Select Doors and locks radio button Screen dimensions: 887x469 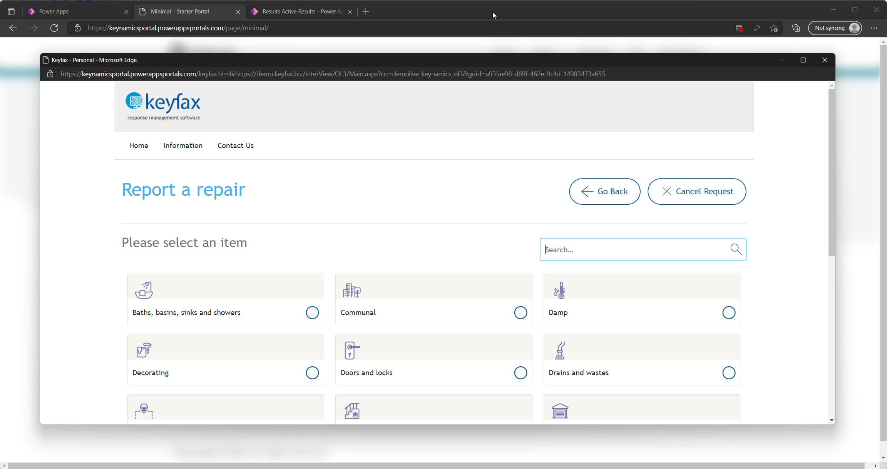point(520,372)
